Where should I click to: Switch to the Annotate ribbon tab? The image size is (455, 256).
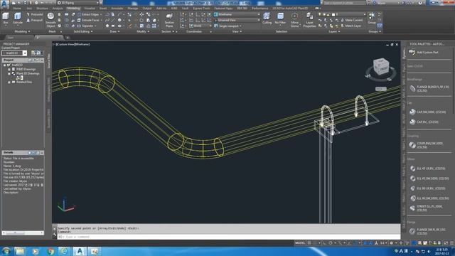pos(117,9)
